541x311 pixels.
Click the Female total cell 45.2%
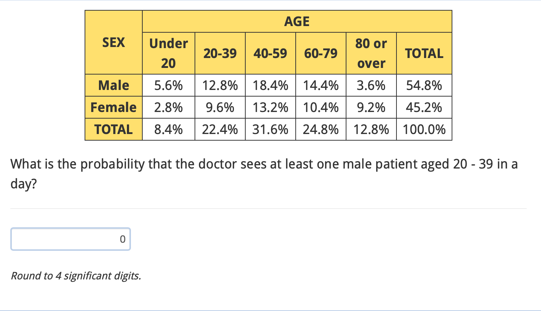click(x=424, y=107)
